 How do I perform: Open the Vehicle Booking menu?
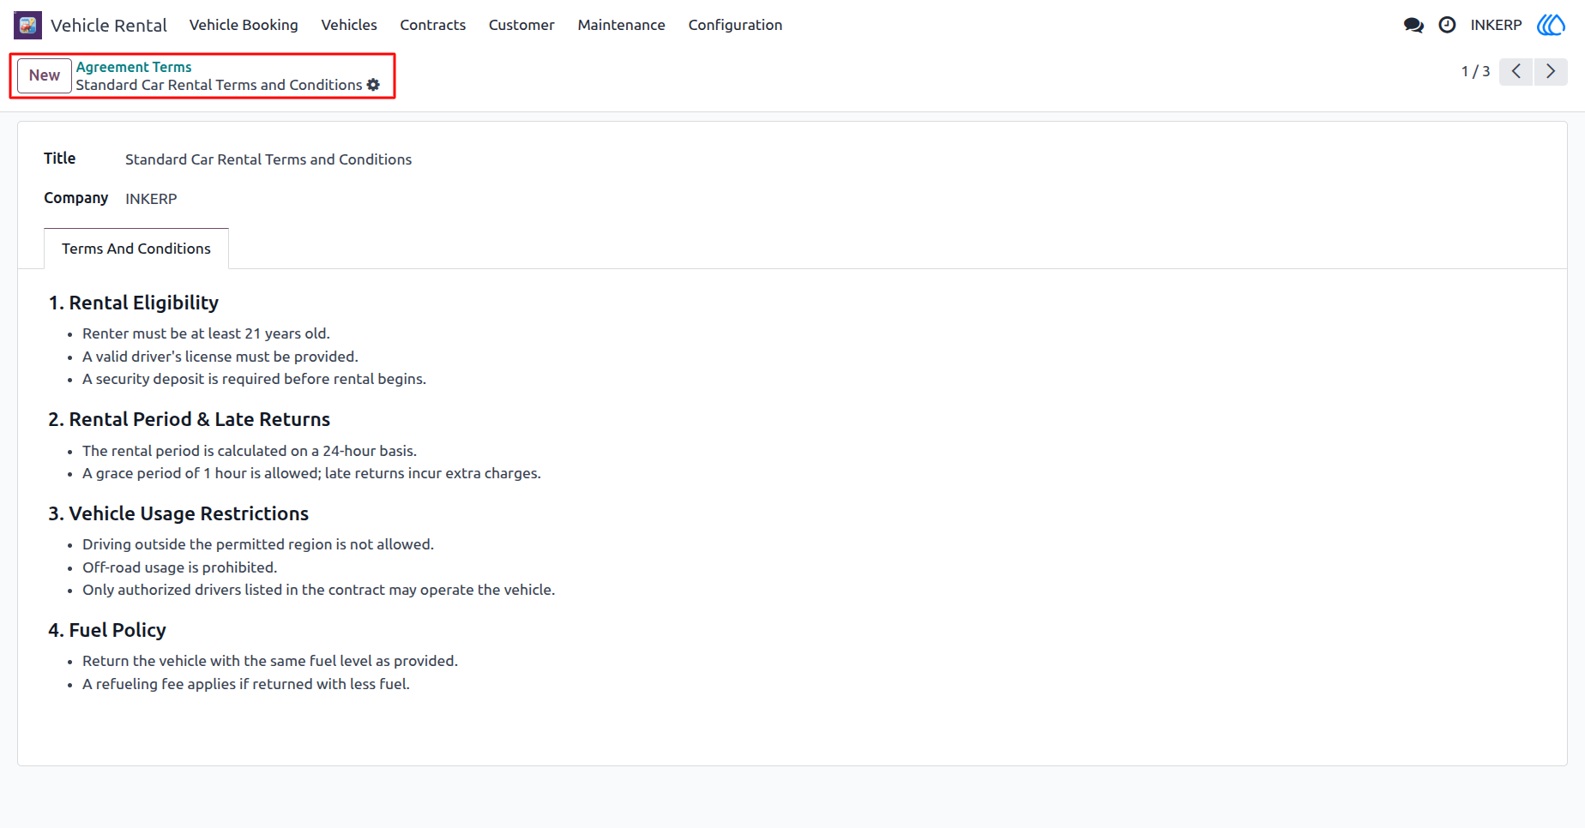[244, 25]
